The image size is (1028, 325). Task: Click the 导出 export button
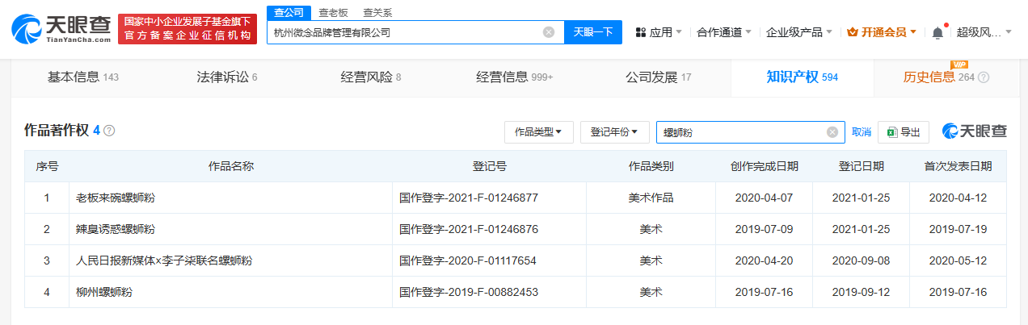(x=904, y=132)
